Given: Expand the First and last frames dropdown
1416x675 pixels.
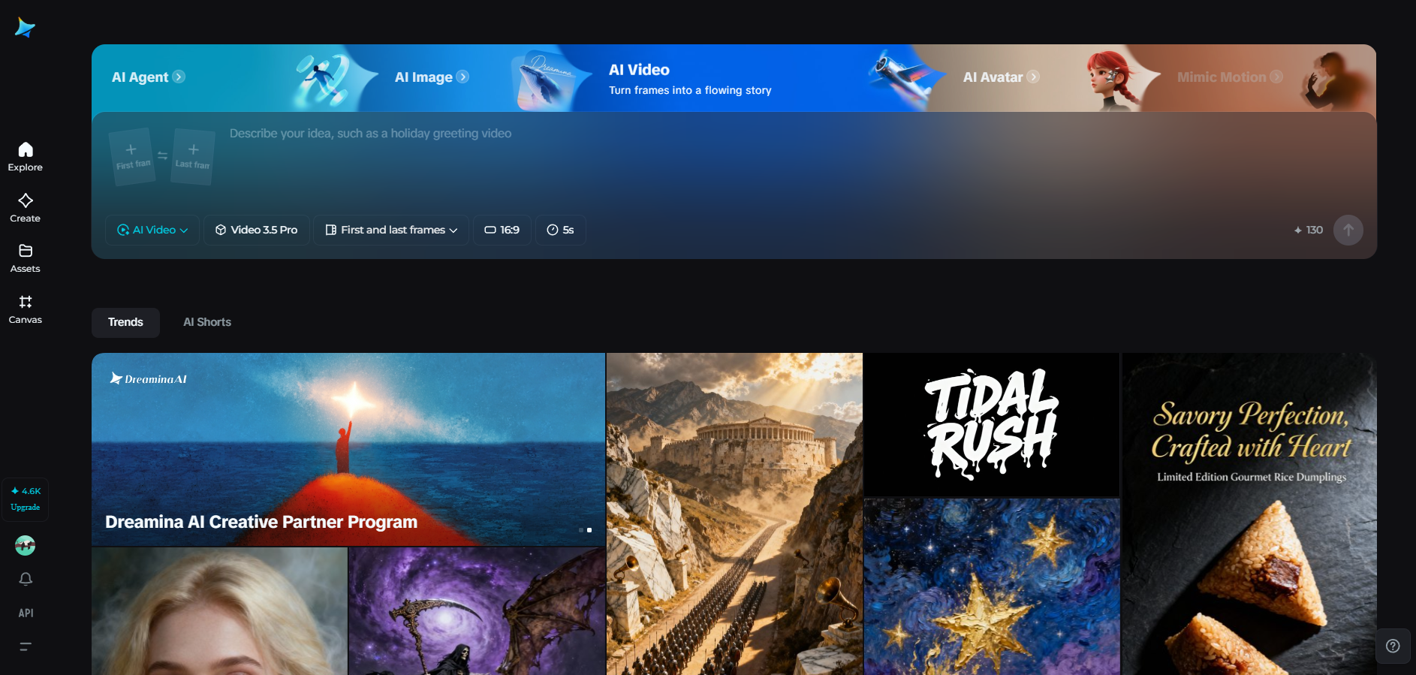Looking at the screenshot, I should [391, 230].
